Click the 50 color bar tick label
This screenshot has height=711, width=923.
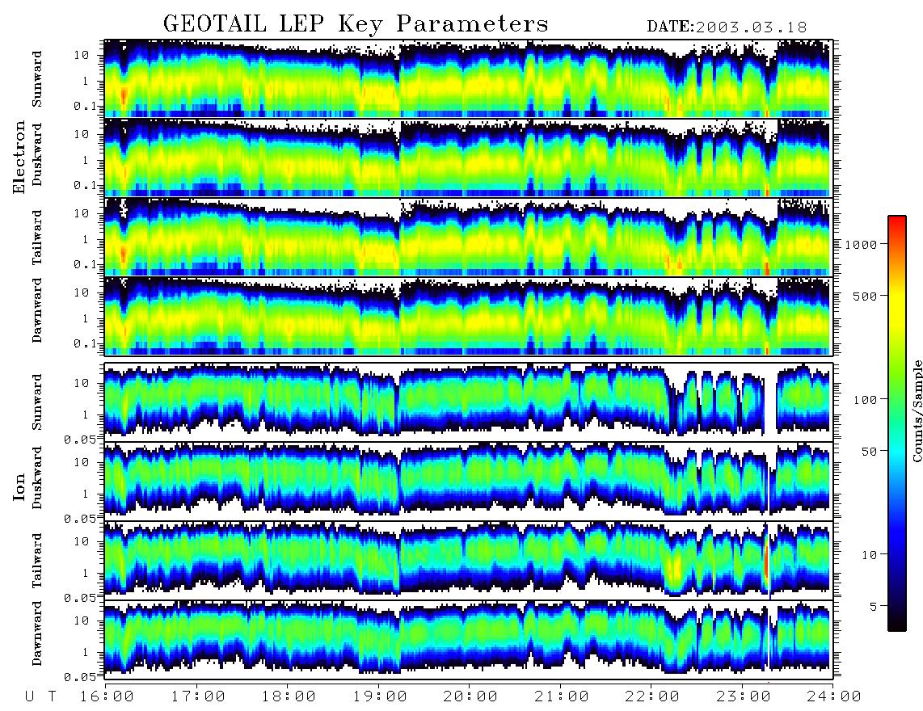(x=869, y=452)
